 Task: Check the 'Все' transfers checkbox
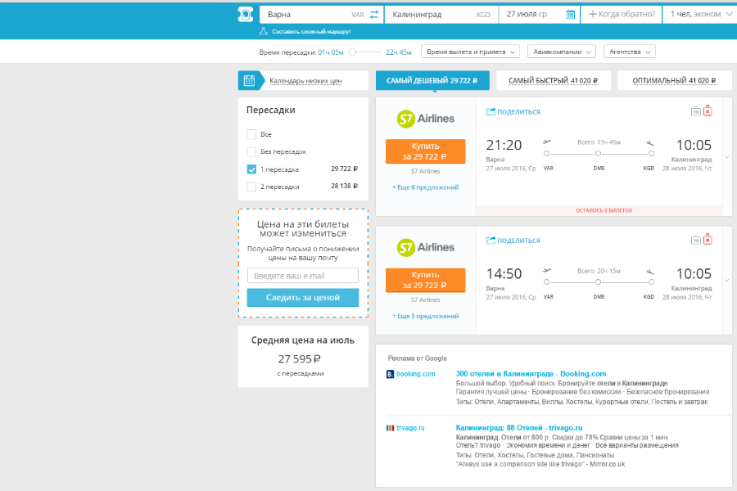point(251,134)
